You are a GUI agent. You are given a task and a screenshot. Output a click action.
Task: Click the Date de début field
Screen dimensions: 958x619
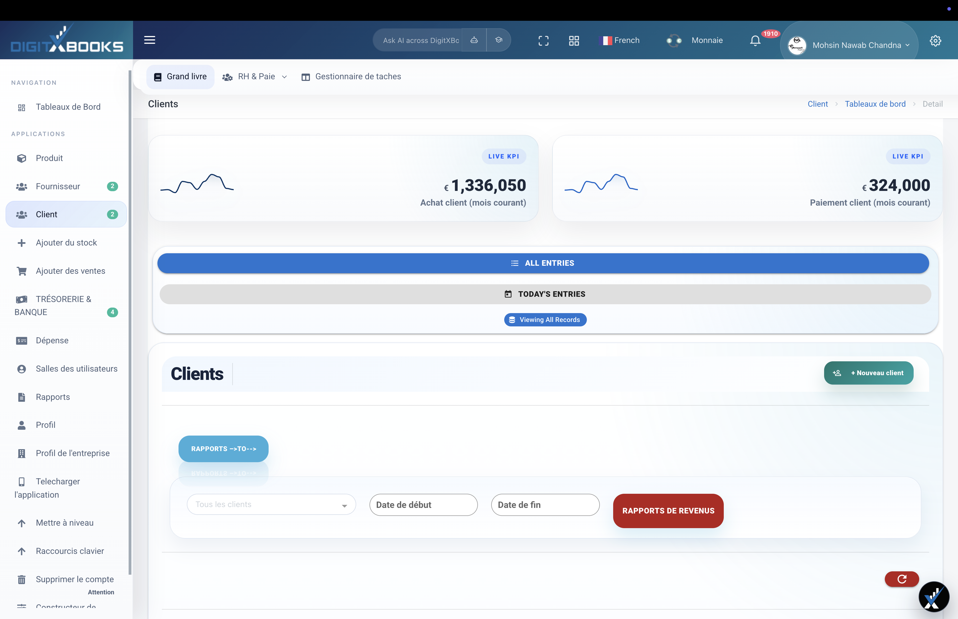pyautogui.click(x=423, y=505)
